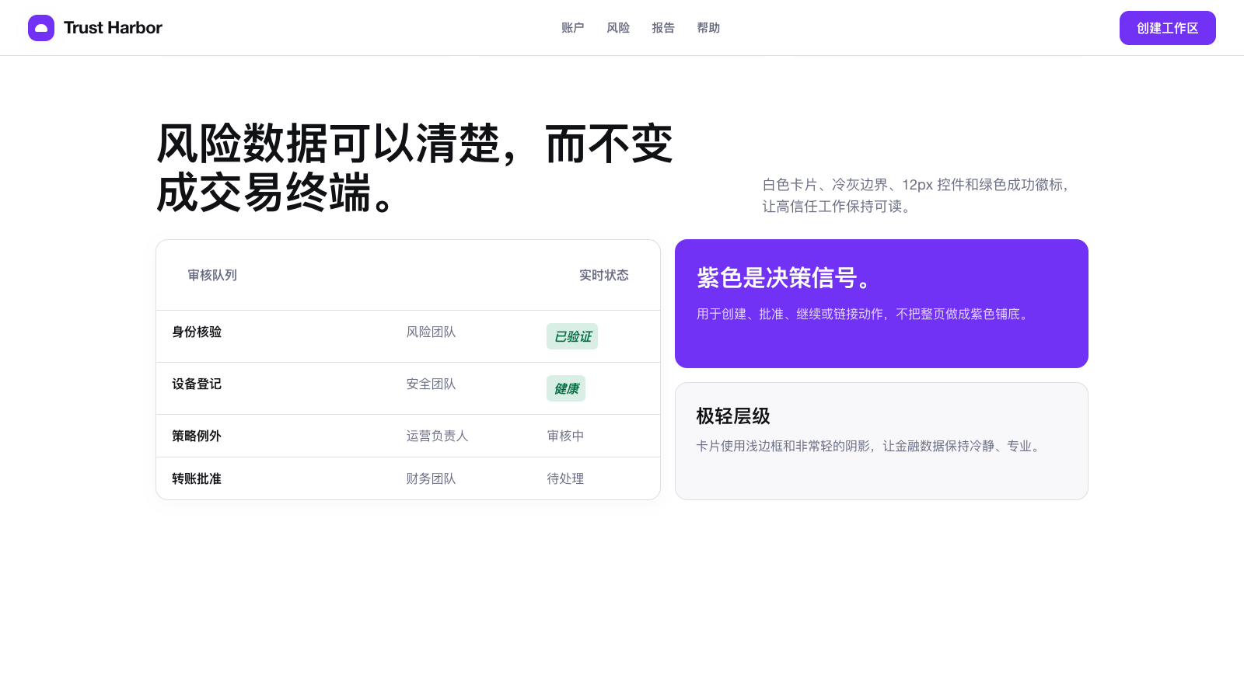Viewport: 1244px width, 699px height.
Task: Open the 风险 nav menu item
Action: pos(618,28)
